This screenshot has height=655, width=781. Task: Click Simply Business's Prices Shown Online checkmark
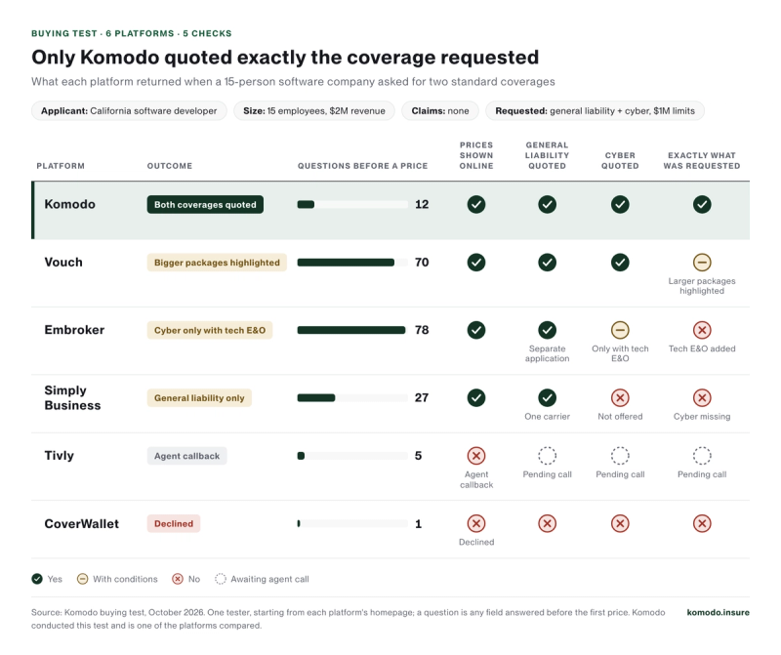pos(476,397)
